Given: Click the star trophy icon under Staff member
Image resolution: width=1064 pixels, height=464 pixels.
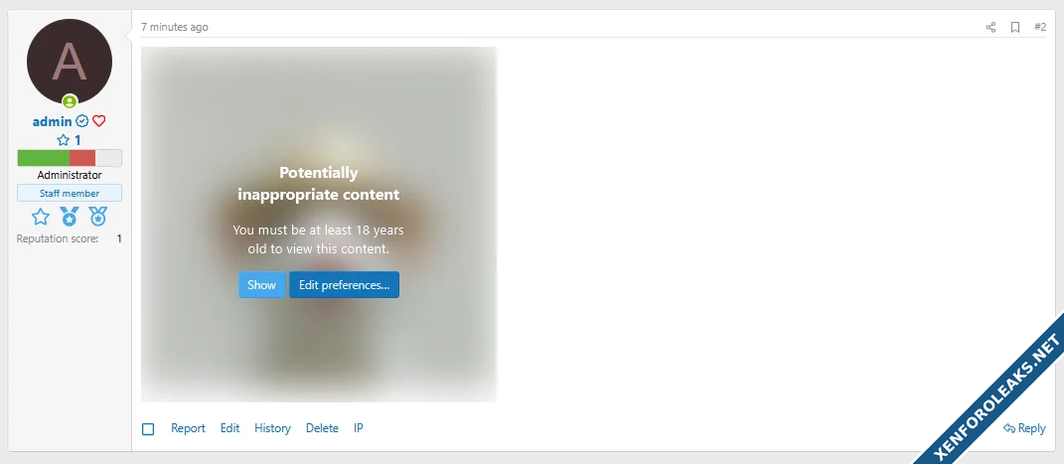Looking at the screenshot, I should (41, 217).
